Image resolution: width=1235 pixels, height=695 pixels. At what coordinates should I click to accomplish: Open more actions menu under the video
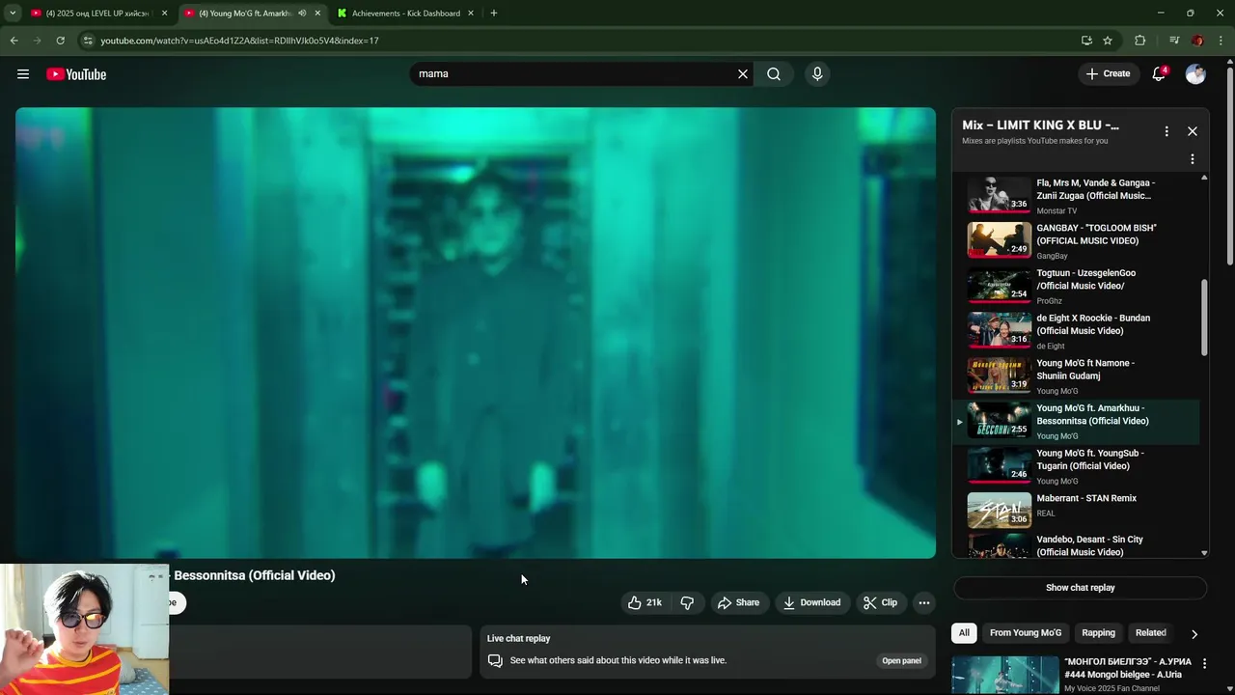pos(924,602)
